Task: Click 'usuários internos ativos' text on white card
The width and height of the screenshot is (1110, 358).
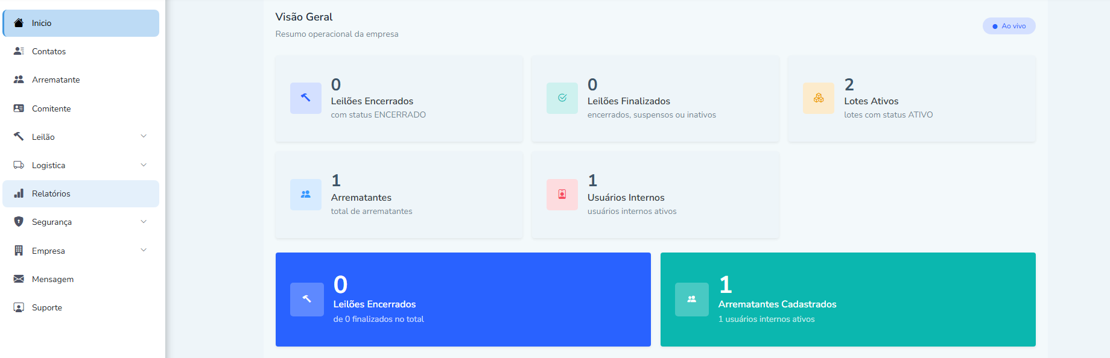Action: point(632,211)
